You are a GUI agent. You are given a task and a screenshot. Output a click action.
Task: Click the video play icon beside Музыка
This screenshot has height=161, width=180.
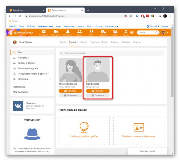[x=132, y=32]
